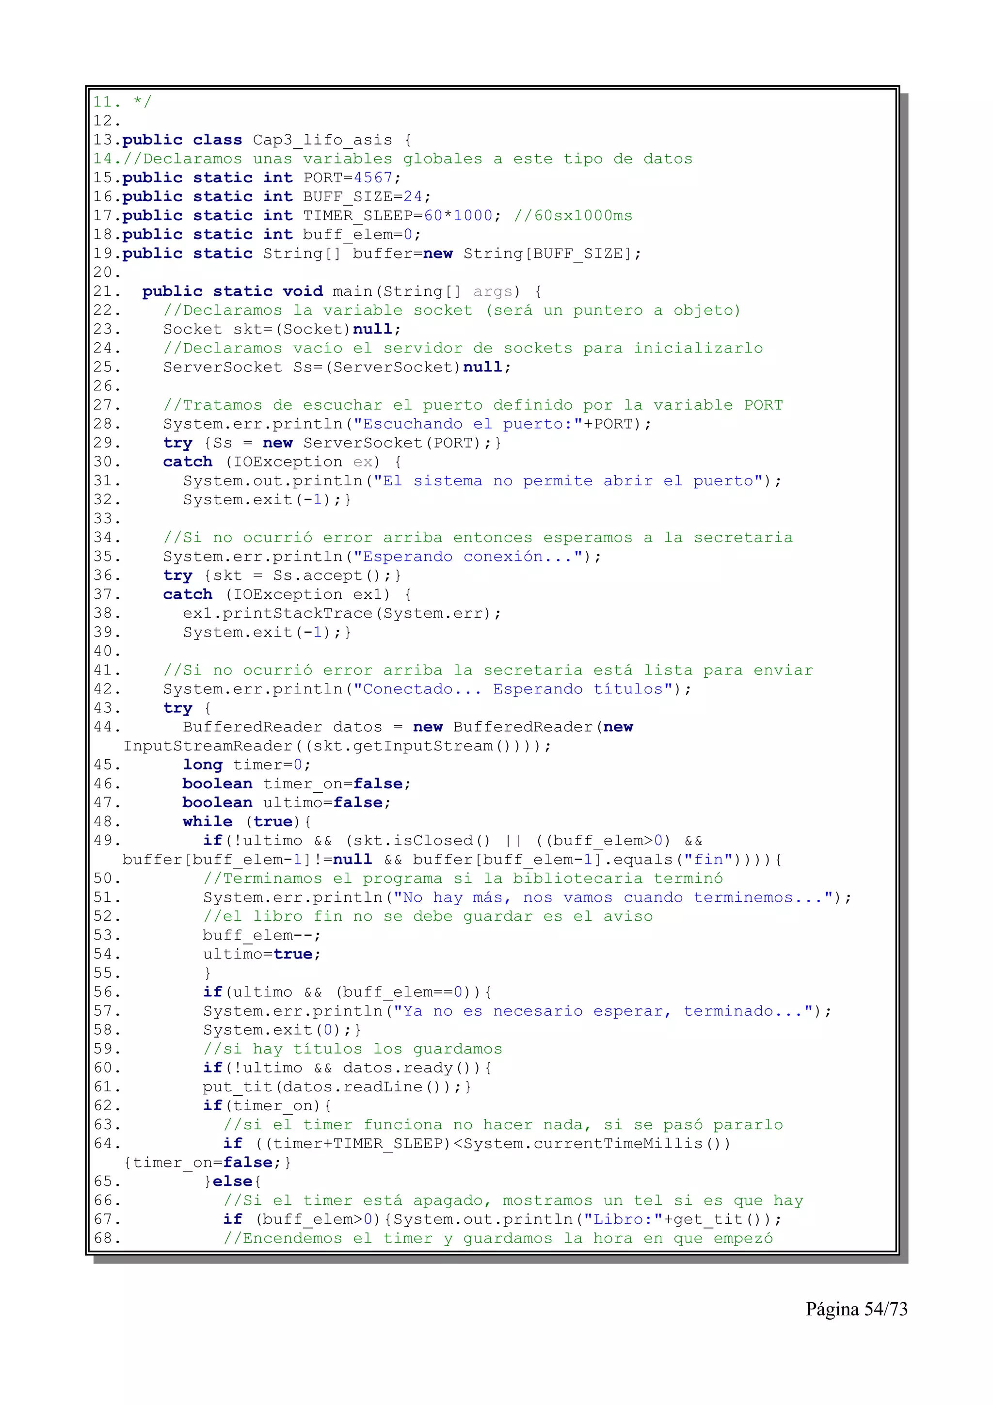Click the 'if(timer_on){' line

click(267, 1107)
